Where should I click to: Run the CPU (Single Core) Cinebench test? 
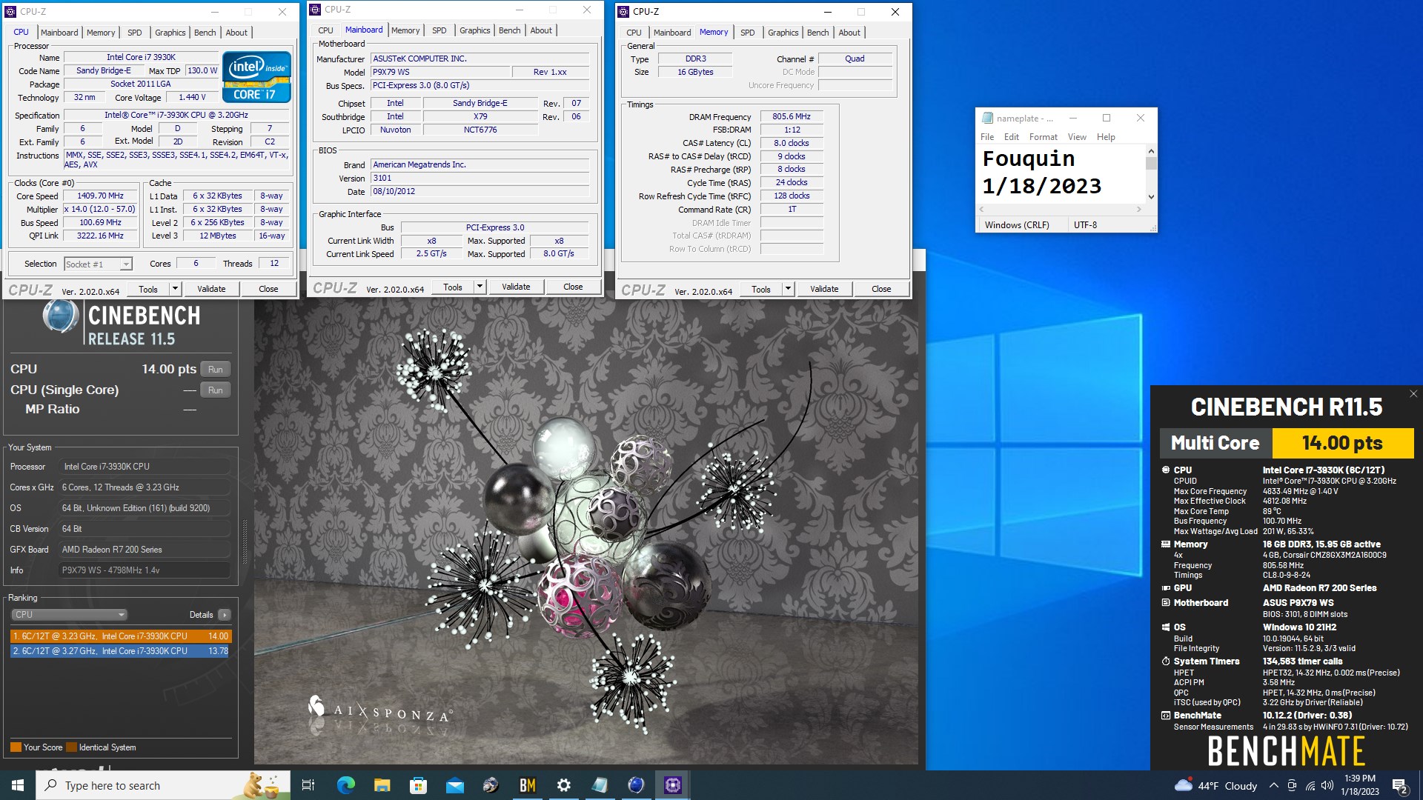pyautogui.click(x=216, y=390)
